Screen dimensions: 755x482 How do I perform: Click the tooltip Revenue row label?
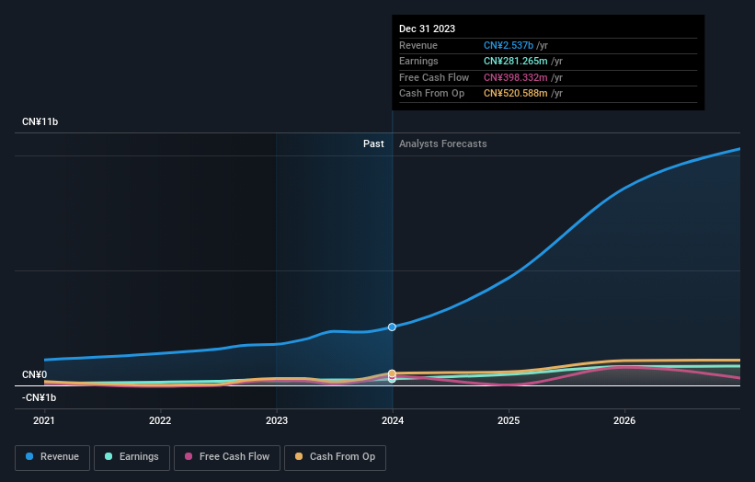[x=418, y=45]
